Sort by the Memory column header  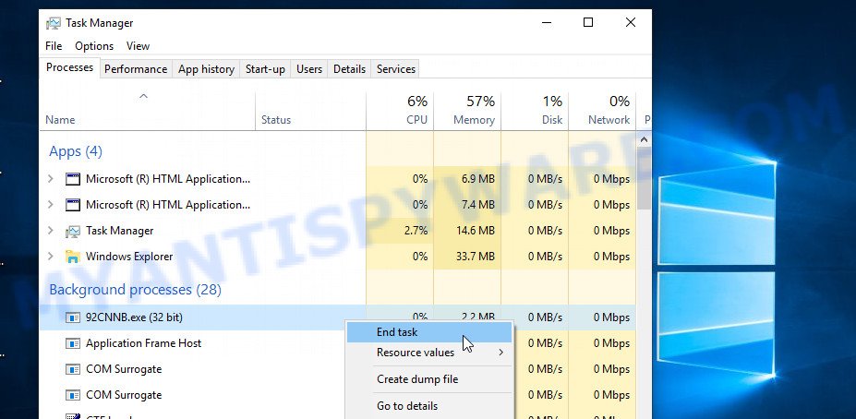[x=467, y=111]
